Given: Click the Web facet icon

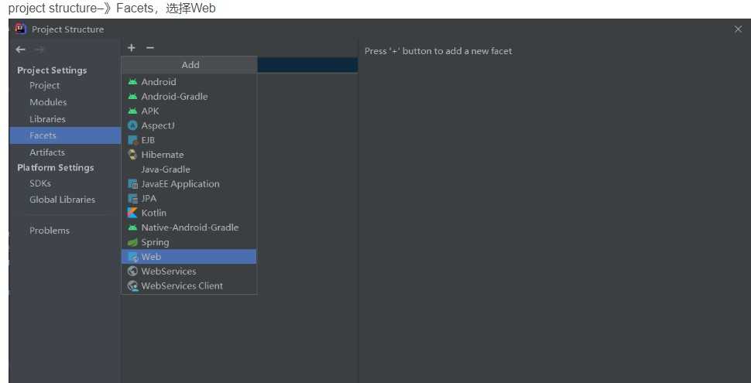Looking at the screenshot, I should [x=132, y=257].
